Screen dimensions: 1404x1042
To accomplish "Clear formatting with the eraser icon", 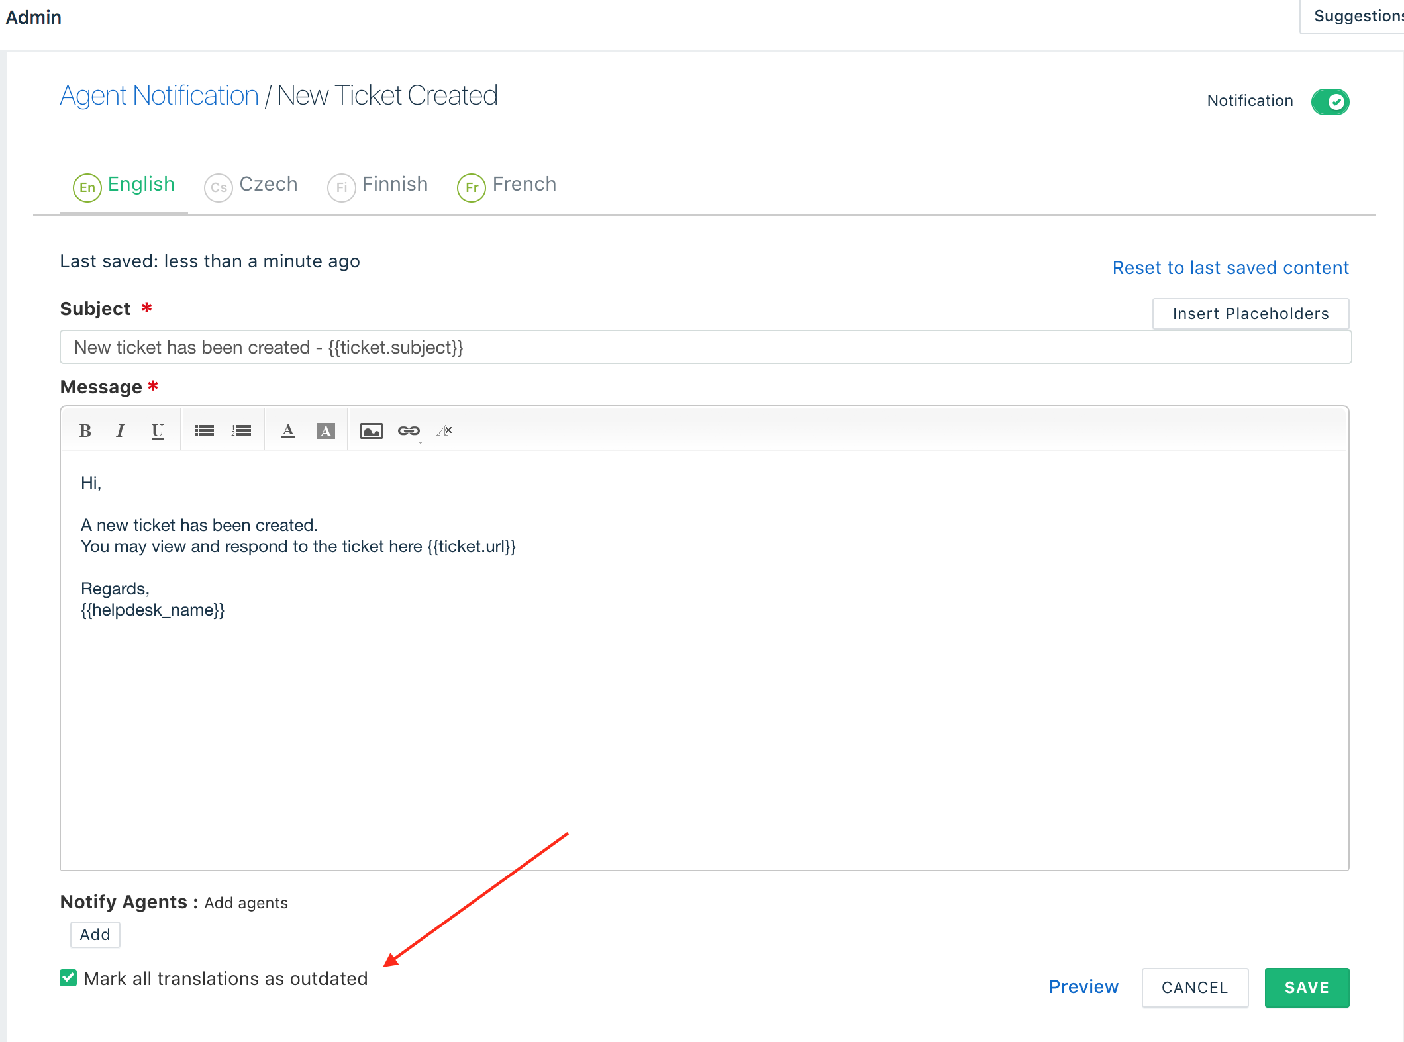I will (445, 431).
